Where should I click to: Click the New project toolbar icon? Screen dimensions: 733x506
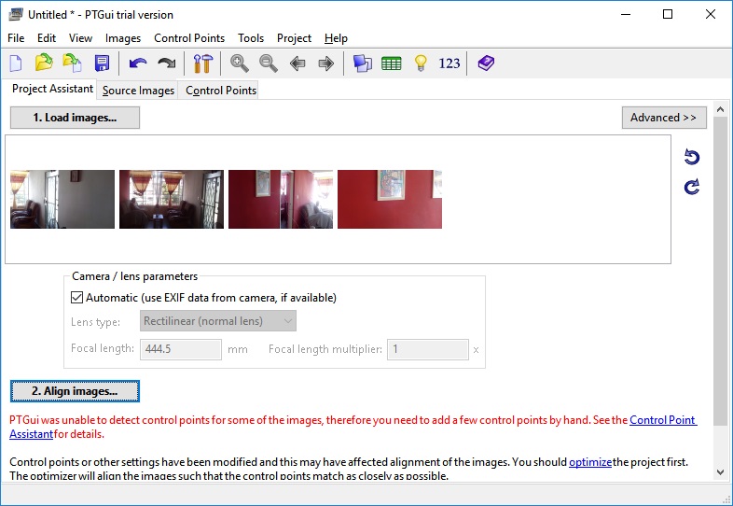16,63
